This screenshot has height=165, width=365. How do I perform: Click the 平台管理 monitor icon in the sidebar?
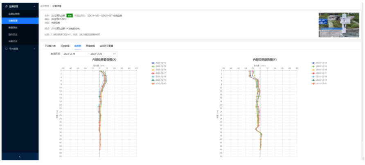(5, 48)
